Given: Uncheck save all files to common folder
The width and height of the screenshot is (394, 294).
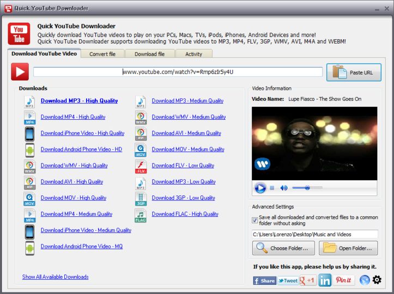Looking at the screenshot, I should pos(254,220).
